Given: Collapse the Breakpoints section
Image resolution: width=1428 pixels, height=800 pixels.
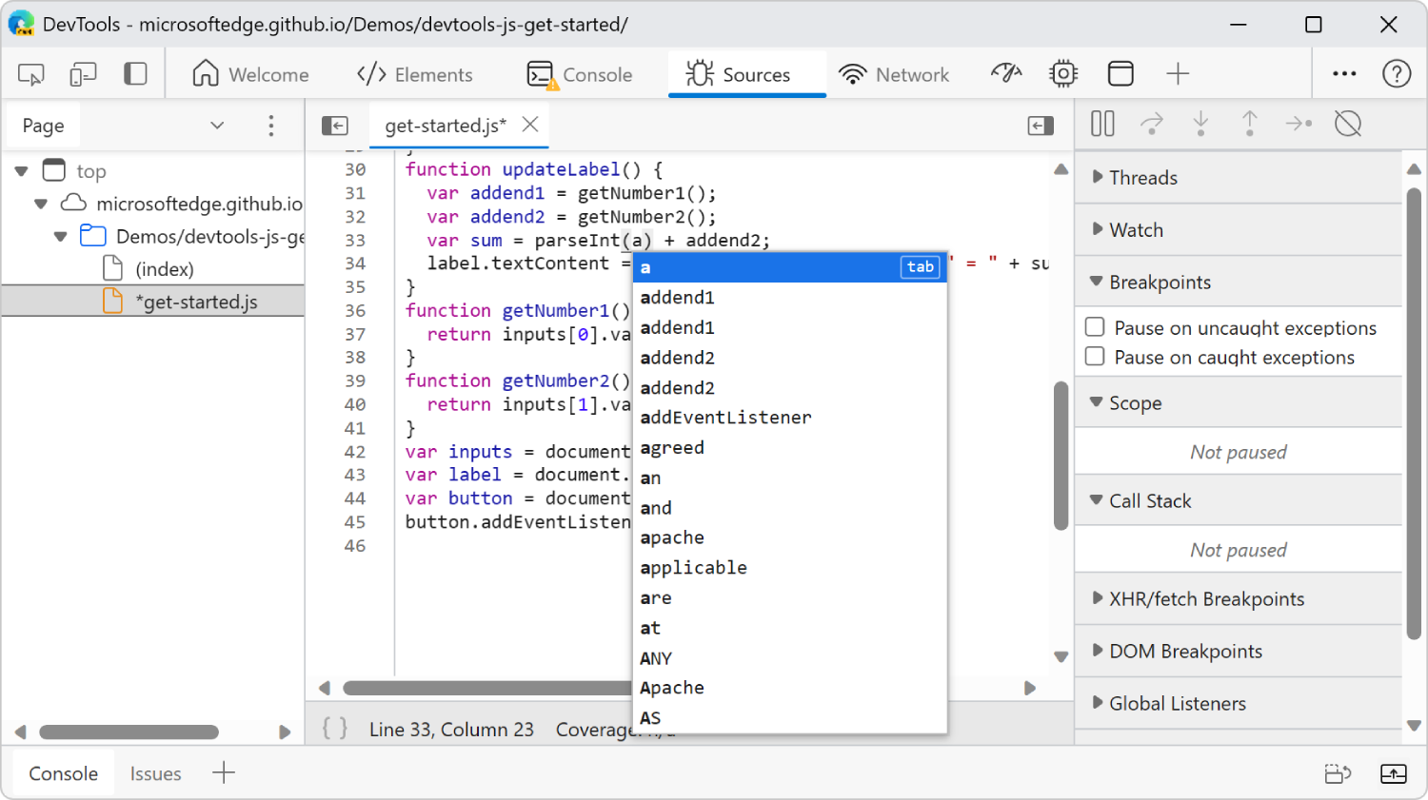Looking at the screenshot, I should [x=1095, y=282].
